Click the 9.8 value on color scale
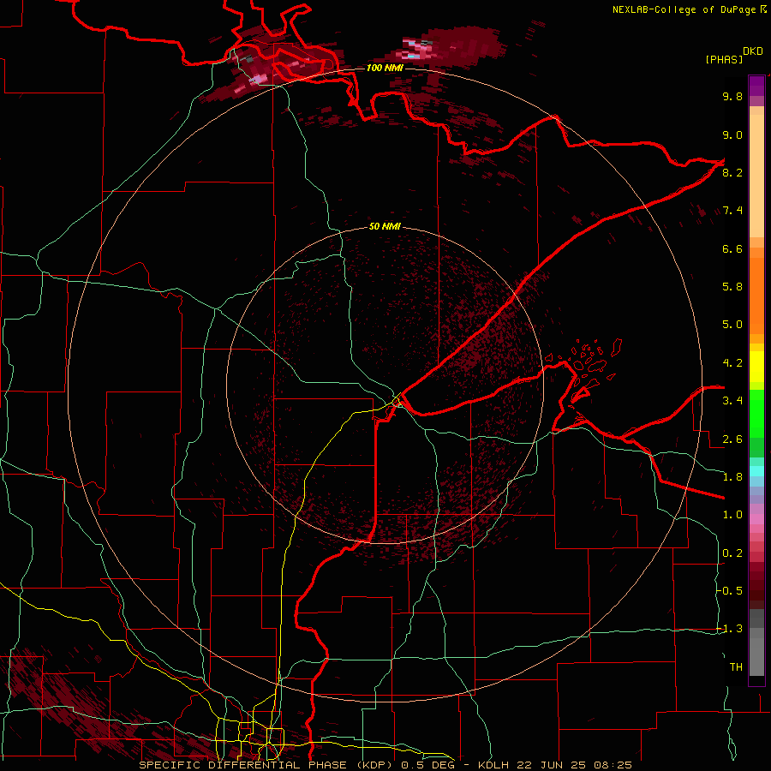 pos(732,96)
